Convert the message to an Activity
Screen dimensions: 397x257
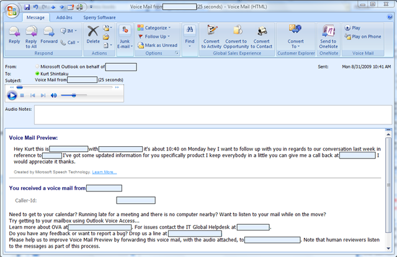[x=213, y=37]
